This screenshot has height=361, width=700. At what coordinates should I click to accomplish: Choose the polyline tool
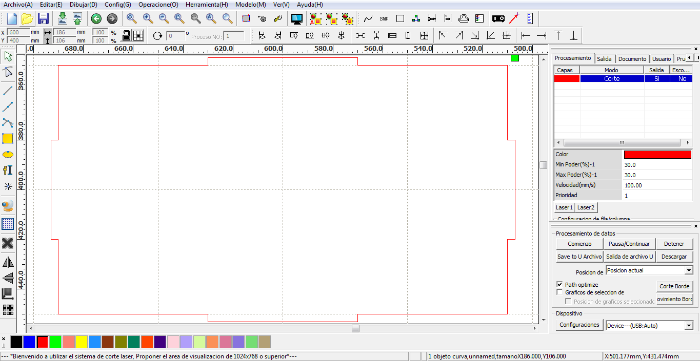8,107
